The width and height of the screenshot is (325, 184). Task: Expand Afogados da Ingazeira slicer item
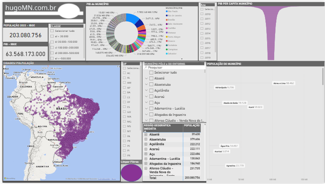(x=146, y=114)
